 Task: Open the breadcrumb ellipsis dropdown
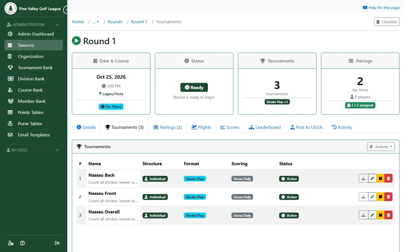tap(96, 22)
